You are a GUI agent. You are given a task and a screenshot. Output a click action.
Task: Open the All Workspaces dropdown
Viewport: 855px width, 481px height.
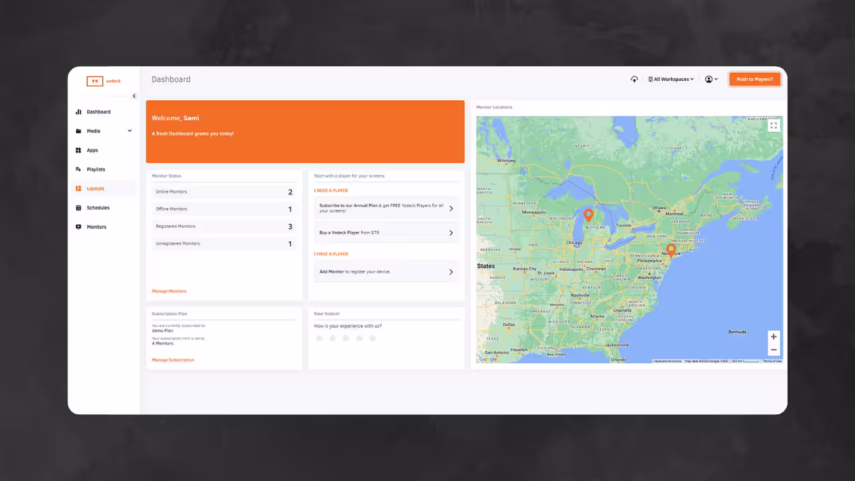[x=670, y=79]
